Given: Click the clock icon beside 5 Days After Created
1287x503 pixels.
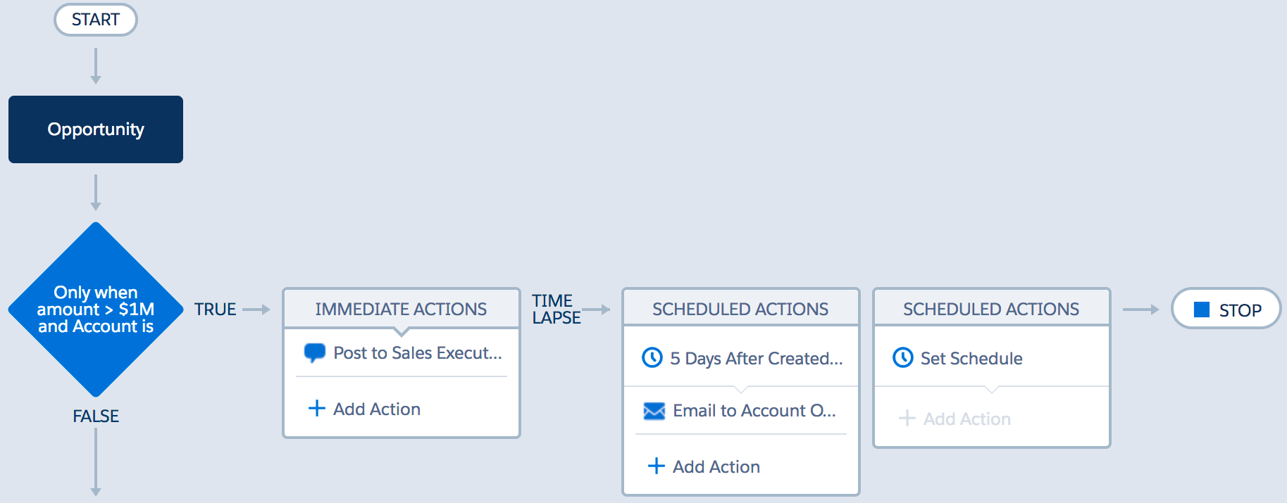Looking at the screenshot, I should tap(652, 358).
